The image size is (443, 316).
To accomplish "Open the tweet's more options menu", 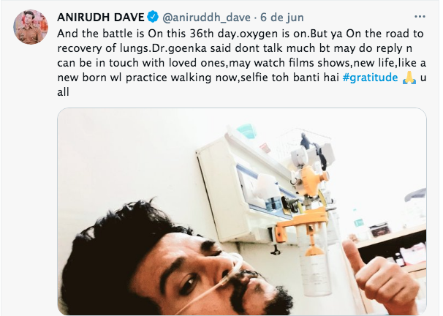I will [420, 17].
